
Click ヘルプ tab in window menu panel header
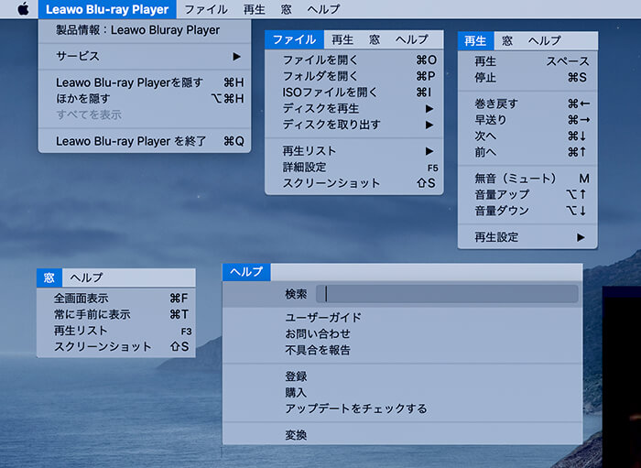click(x=86, y=278)
